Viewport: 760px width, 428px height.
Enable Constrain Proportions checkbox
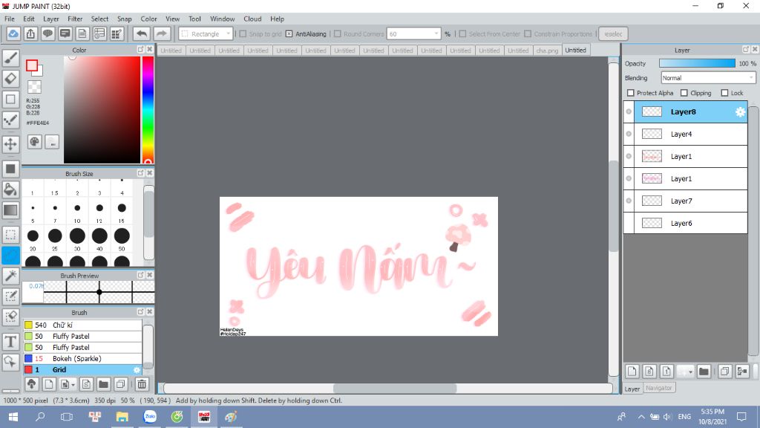528,34
